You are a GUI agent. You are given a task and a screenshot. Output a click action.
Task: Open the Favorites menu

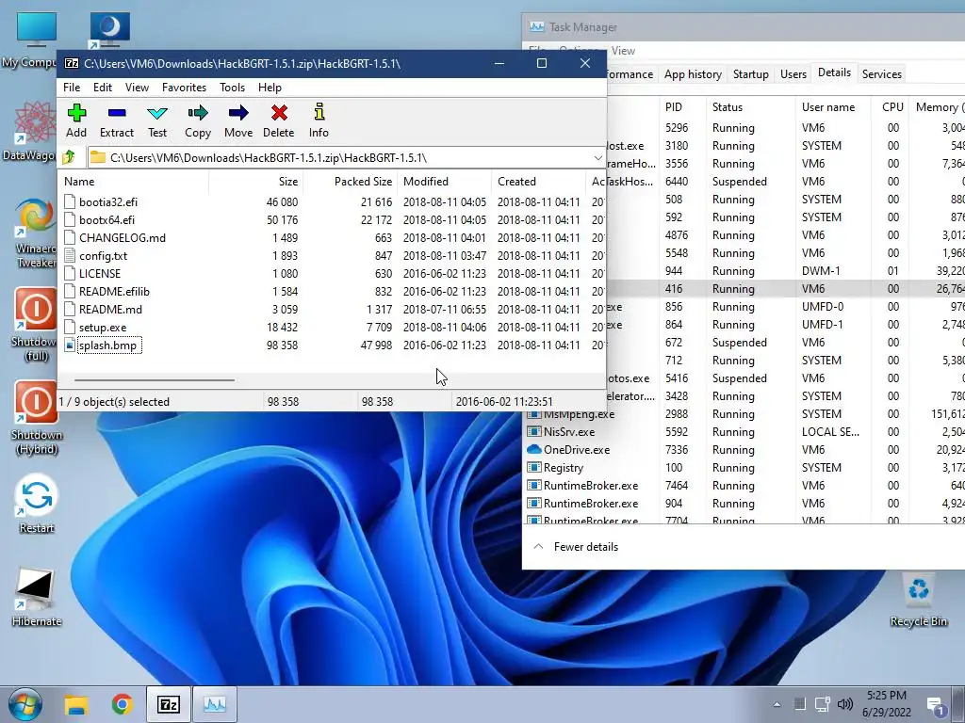[x=184, y=88]
